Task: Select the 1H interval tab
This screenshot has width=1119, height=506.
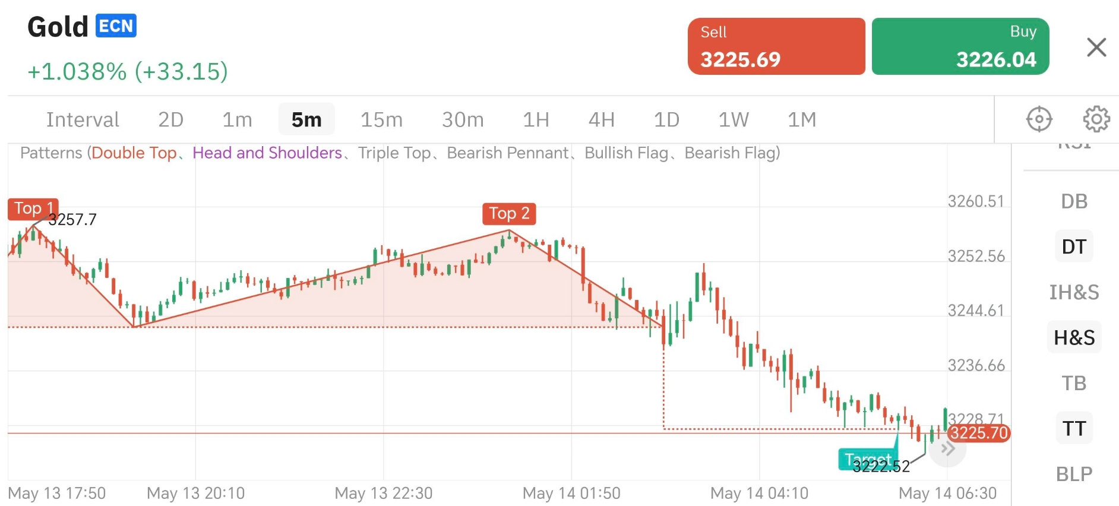Action: 536,120
